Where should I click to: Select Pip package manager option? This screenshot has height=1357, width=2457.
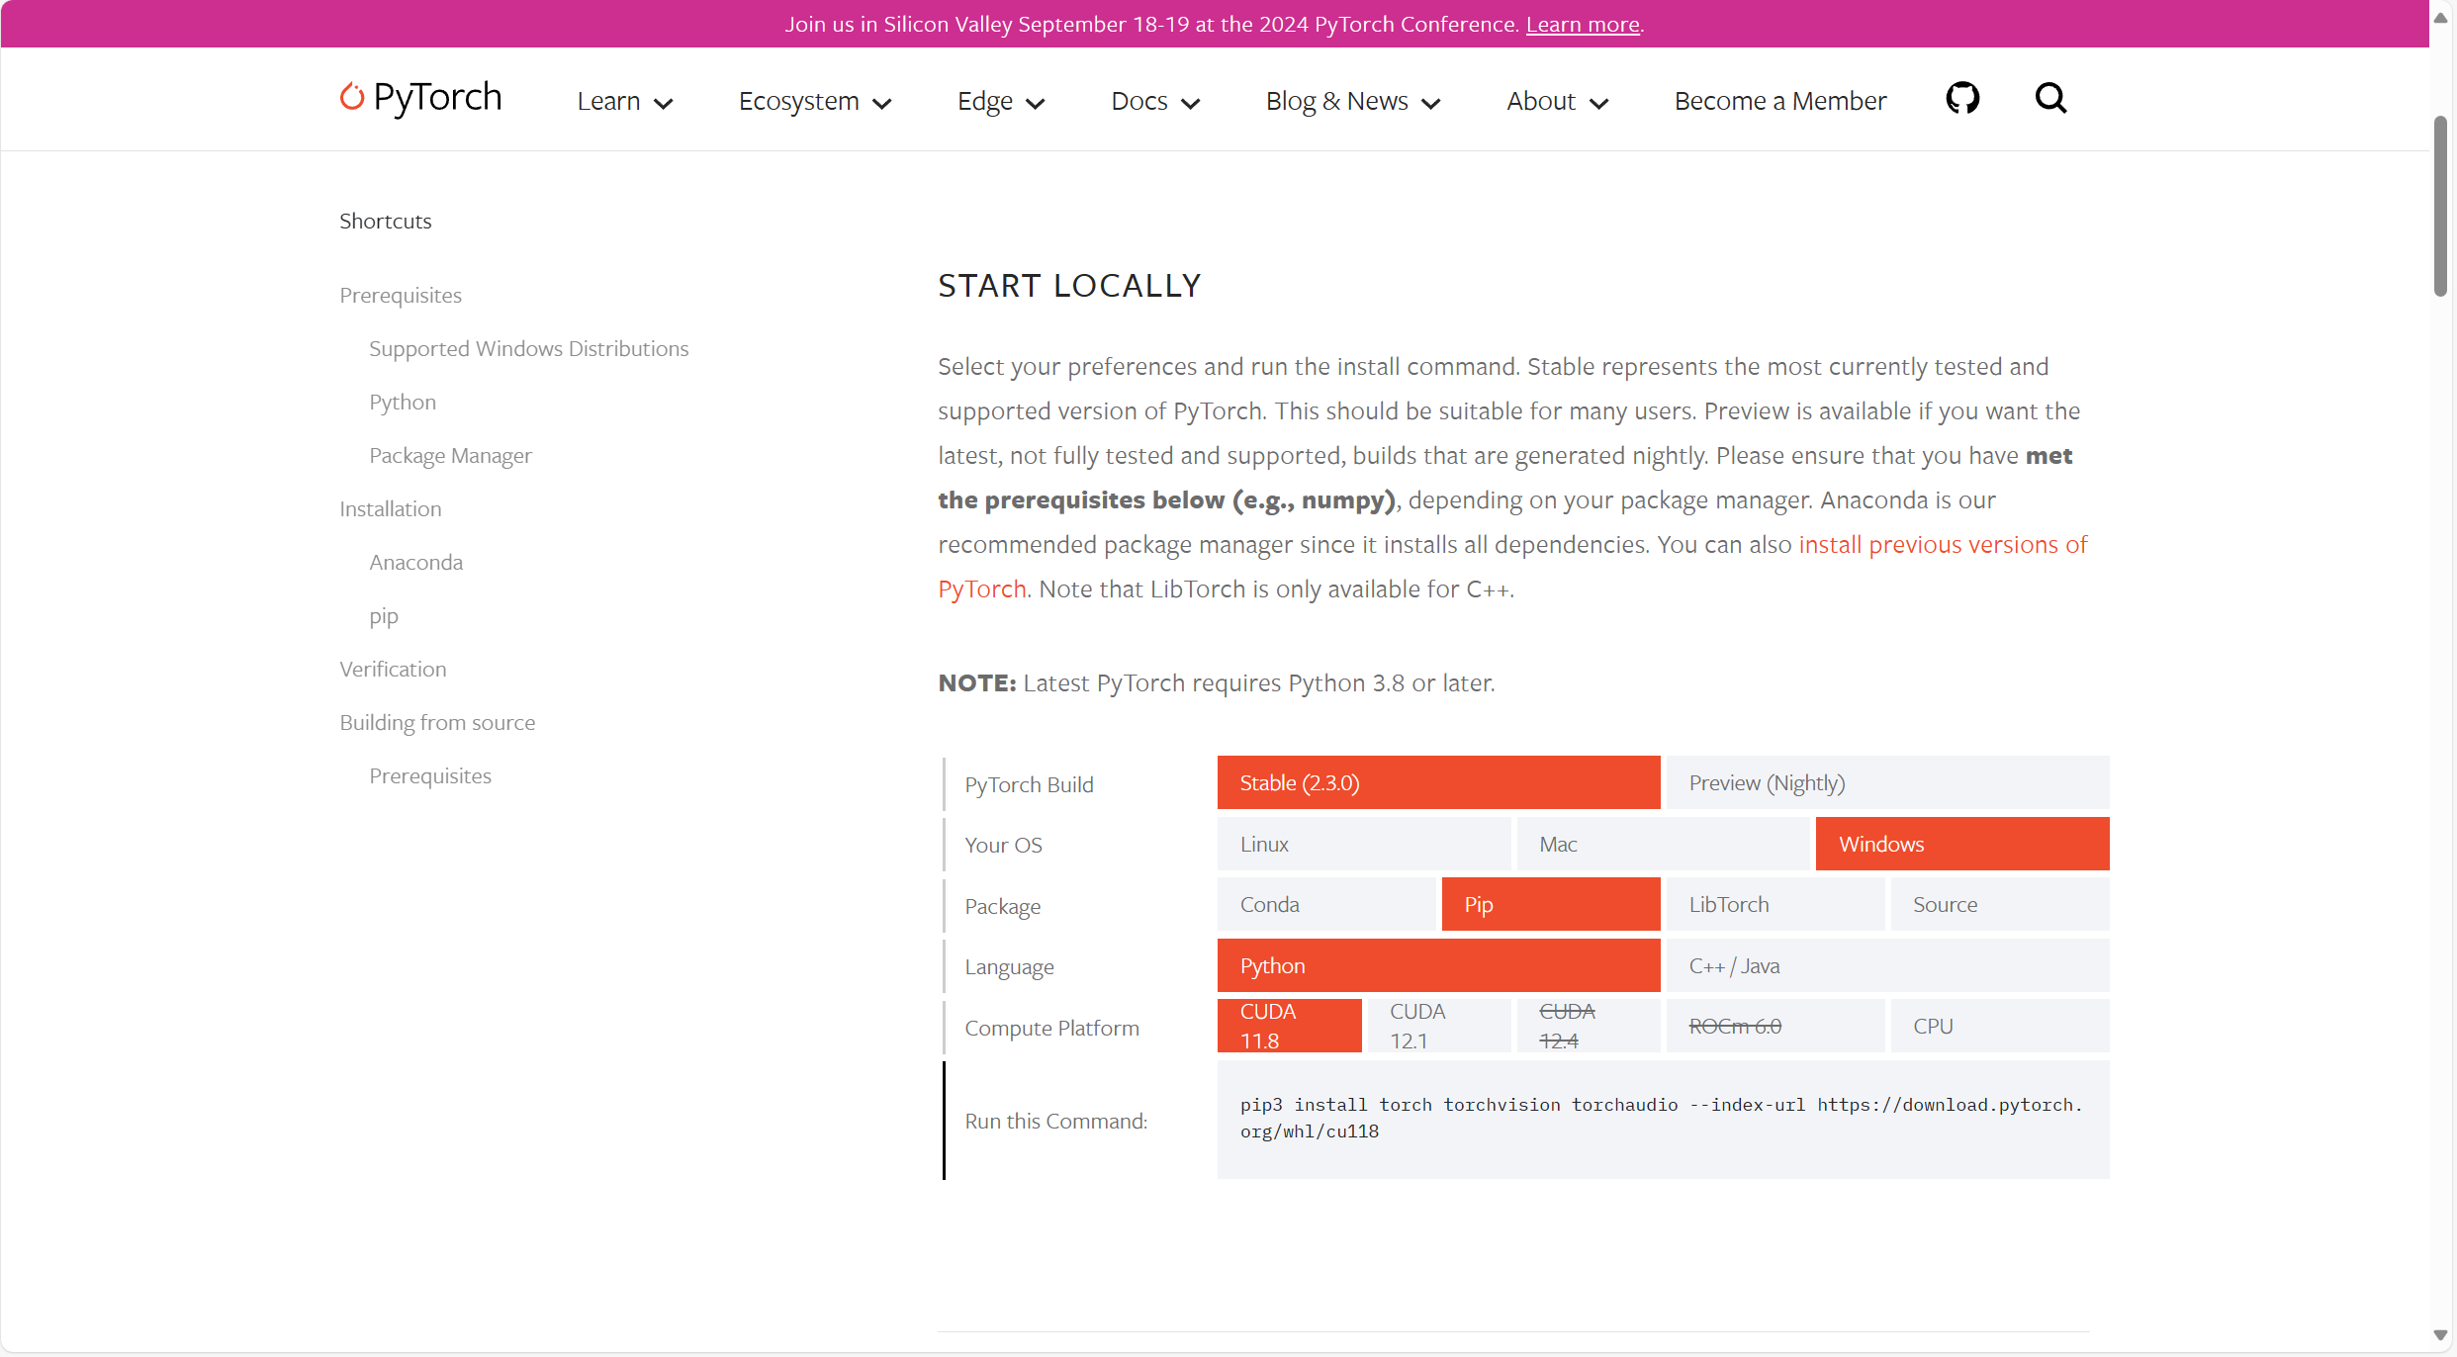click(x=1548, y=904)
